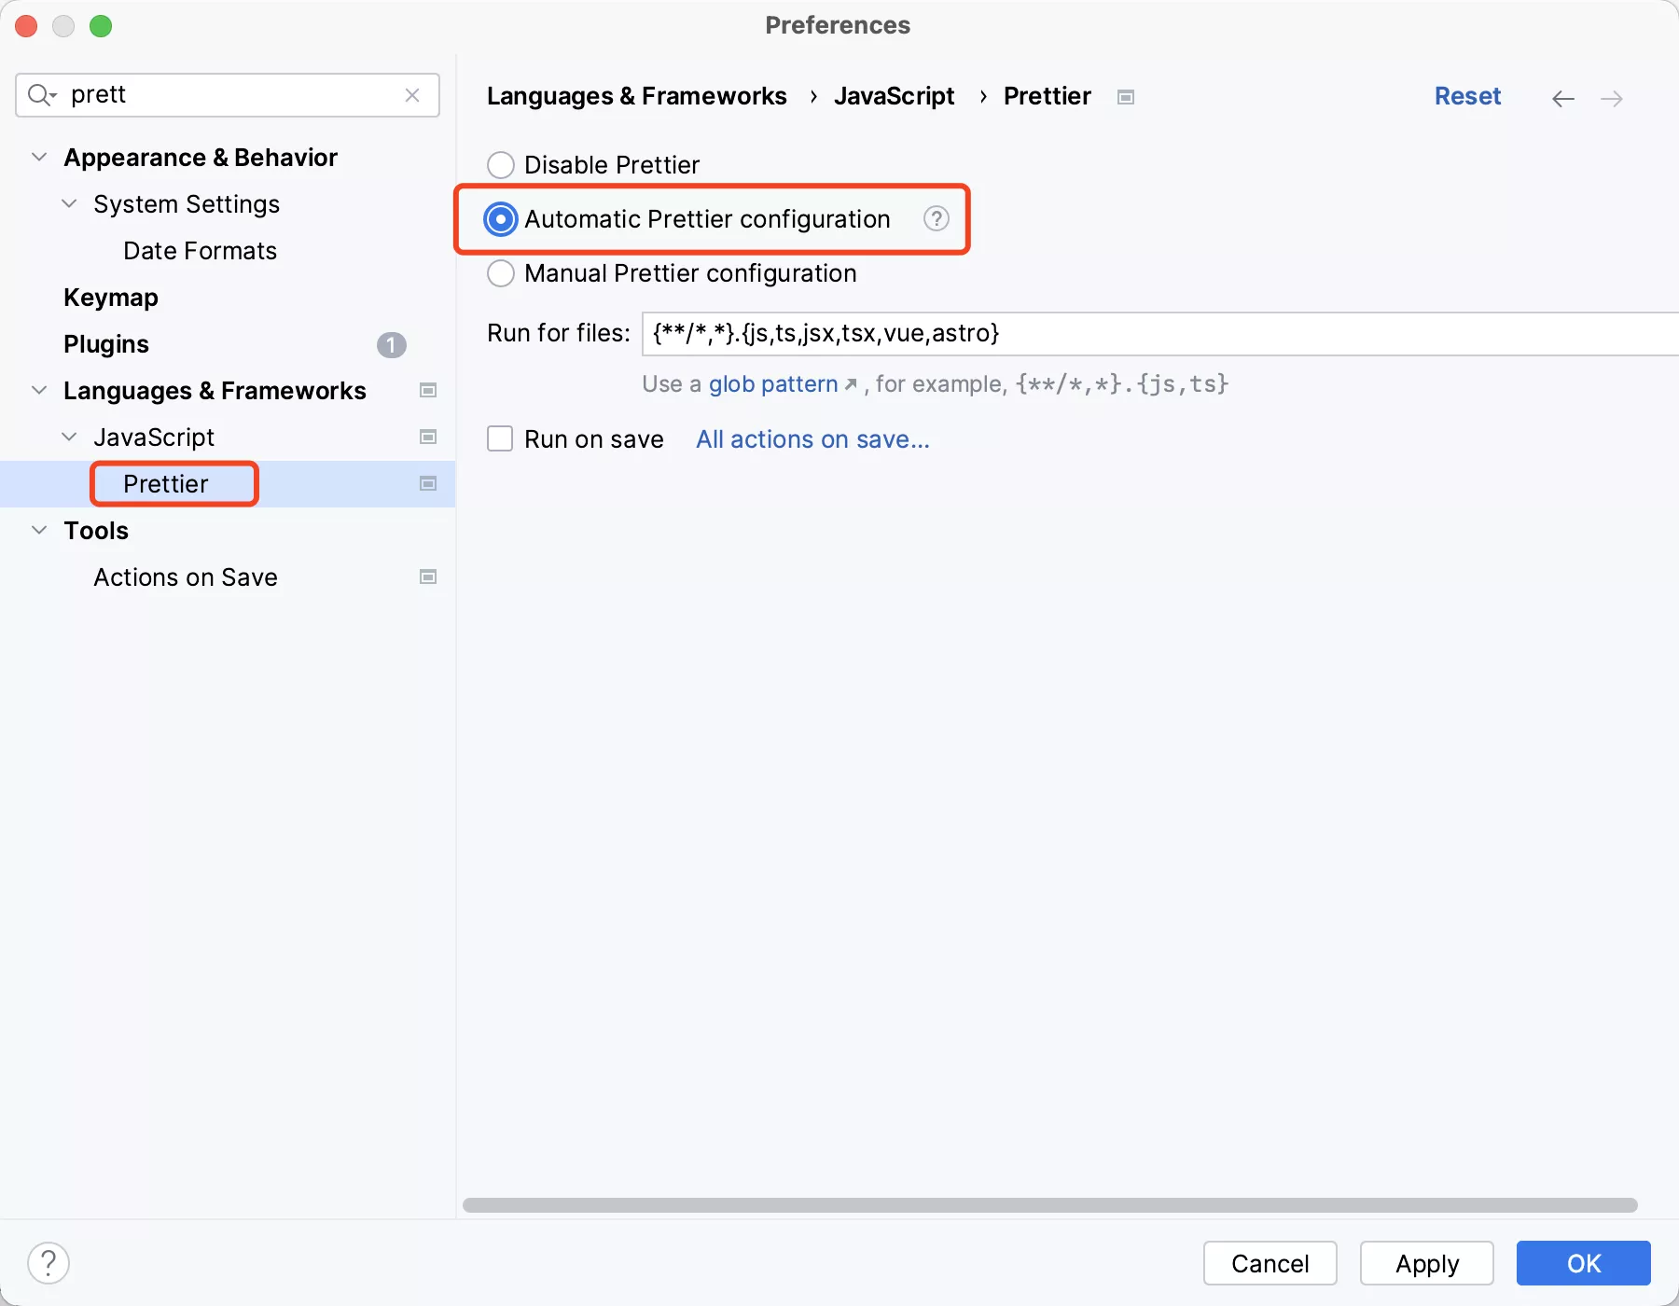Click JavaScript breadcrumb in header
The width and height of the screenshot is (1679, 1306).
click(895, 96)
